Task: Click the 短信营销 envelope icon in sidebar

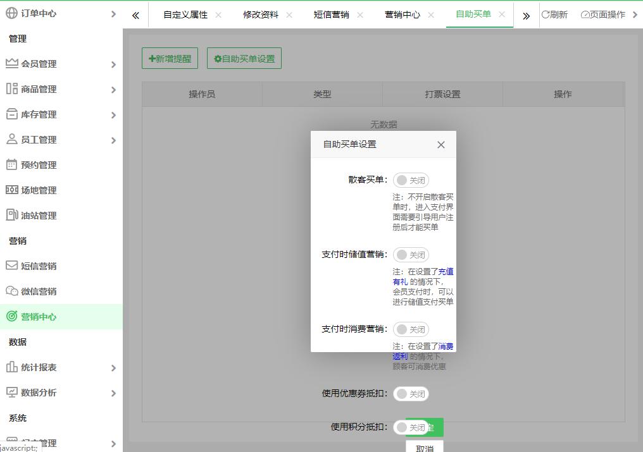Action: (x=11, y=266)
